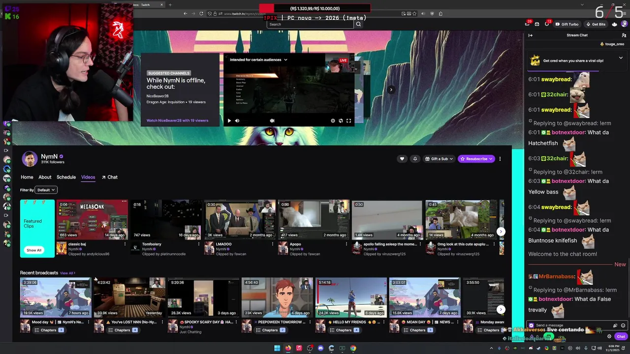
Task: Click Show All featured clips button
Action: [34, 250]
